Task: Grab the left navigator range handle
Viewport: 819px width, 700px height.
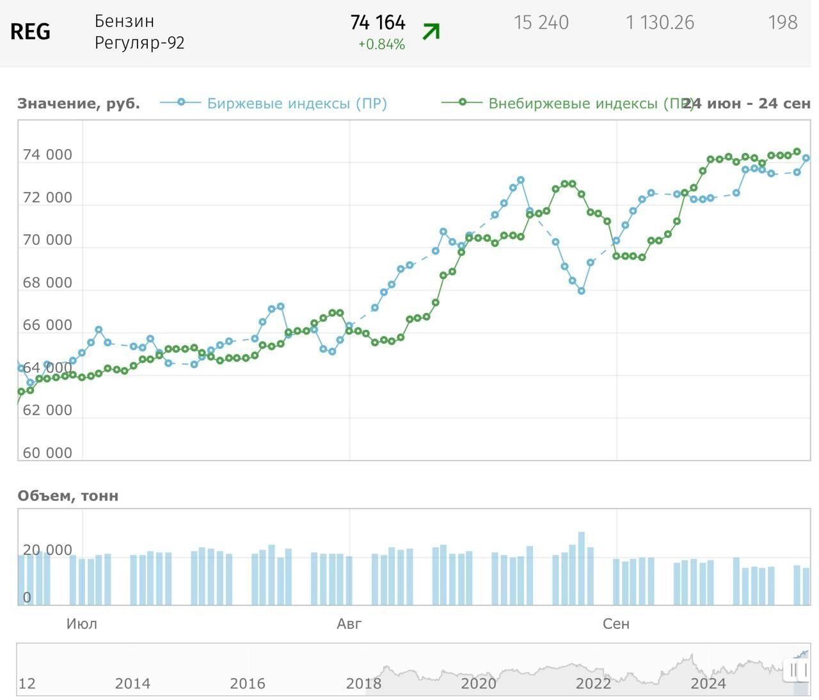Action: click(793, 670)
